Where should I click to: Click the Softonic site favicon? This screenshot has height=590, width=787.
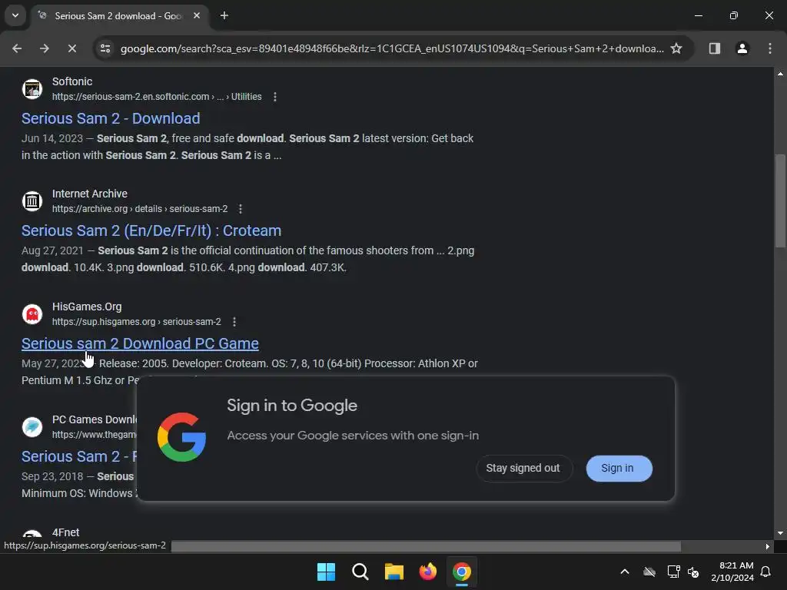pos(32,89)
